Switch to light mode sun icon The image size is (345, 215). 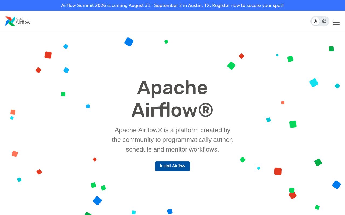[316, 21]
